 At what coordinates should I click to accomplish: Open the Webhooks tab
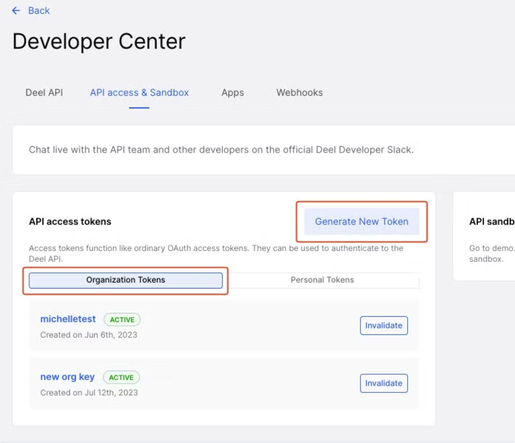300,92
